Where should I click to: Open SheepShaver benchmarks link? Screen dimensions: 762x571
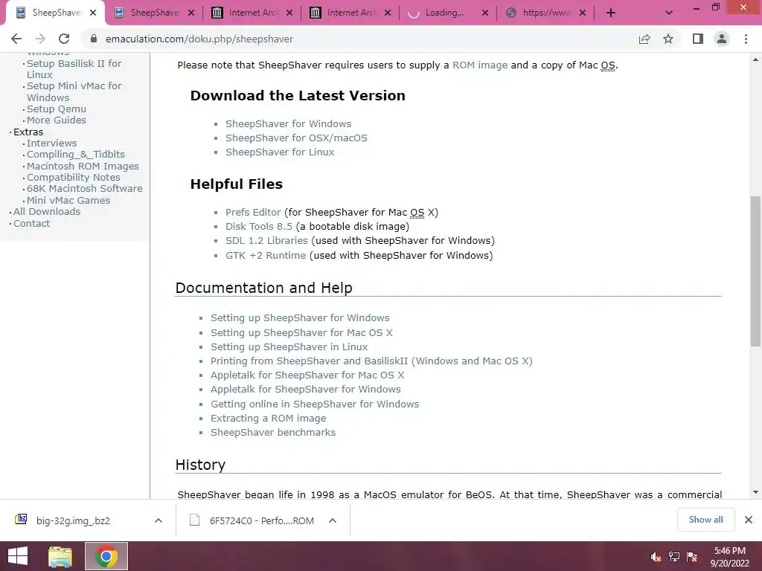(273, 432)
